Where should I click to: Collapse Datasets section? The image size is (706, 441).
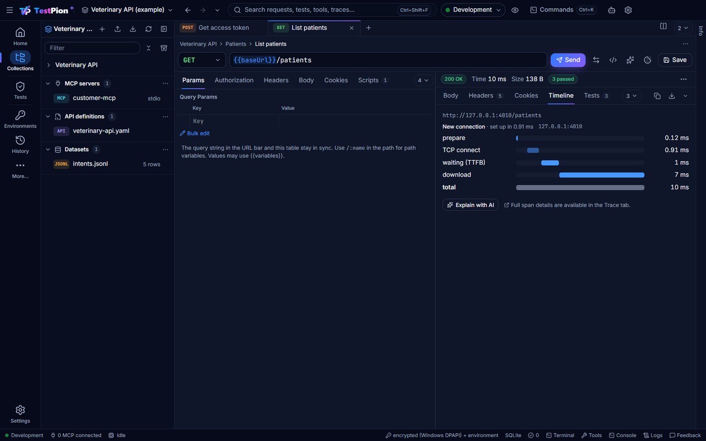tap(48, 149)
